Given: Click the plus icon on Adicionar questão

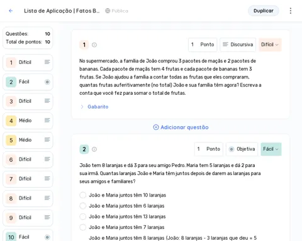Looking at the screenshot, I should 156,127.
